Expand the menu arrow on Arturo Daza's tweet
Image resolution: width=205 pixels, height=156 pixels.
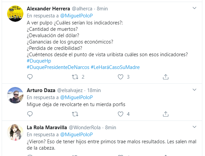pyautogui.click(x=194, y=90)
